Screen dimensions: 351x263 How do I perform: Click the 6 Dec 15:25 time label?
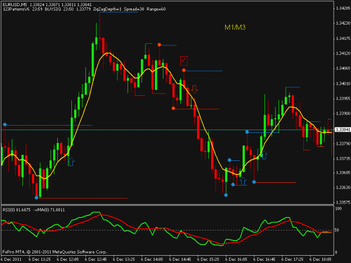(x=208, y=259)
